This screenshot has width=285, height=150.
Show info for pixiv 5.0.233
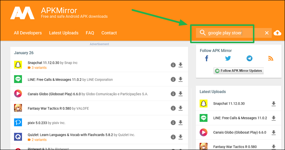173,123
